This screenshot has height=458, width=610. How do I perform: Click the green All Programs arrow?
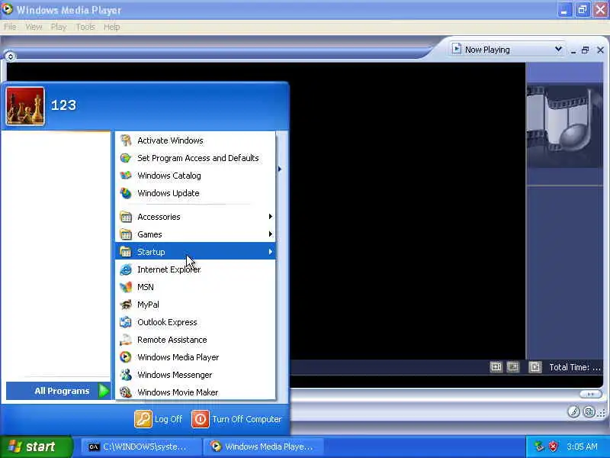click(x=104, y=391)
